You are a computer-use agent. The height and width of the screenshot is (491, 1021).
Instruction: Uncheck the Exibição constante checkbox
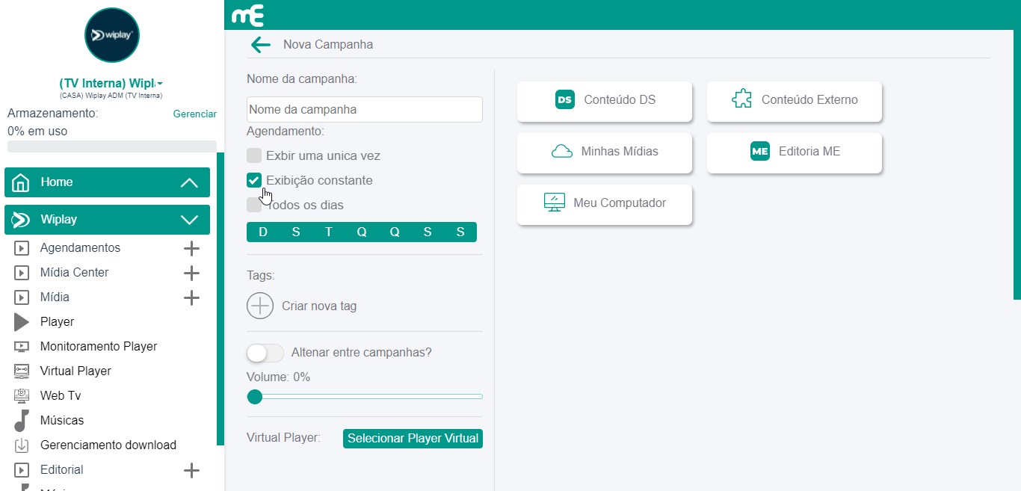pyautogui.click(x=254, y=180)
